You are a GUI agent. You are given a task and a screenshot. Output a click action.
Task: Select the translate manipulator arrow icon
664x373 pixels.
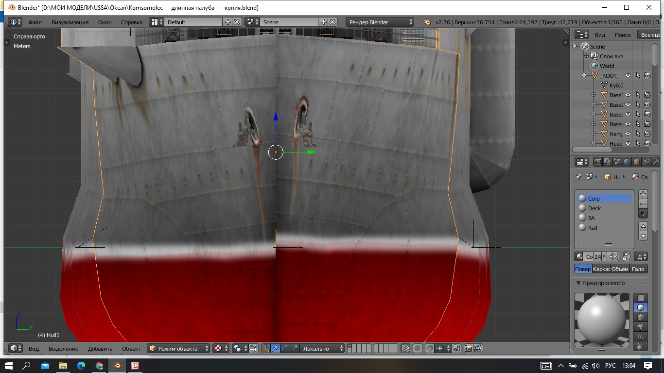275,348
